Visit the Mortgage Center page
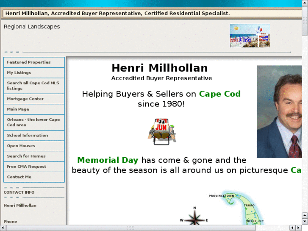 pyautogui.click(x=34, y=99)
